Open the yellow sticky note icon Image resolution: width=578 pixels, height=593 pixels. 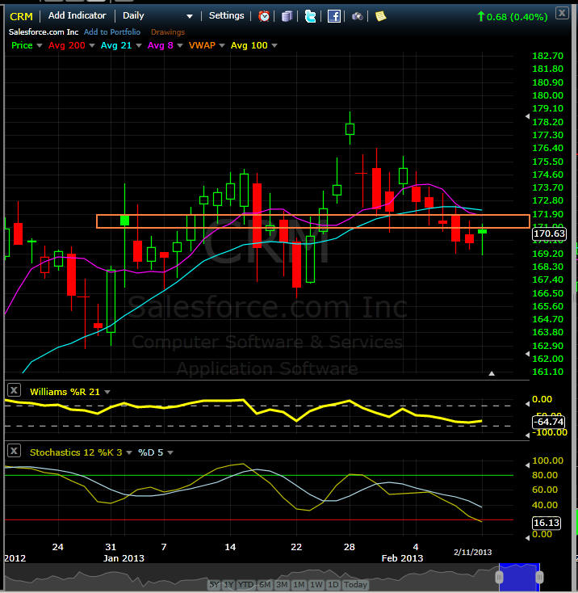click(x=380, y=15)
